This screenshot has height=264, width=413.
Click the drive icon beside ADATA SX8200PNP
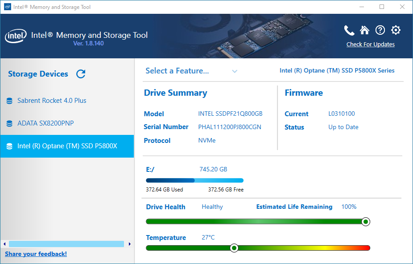tap(9, 123)
